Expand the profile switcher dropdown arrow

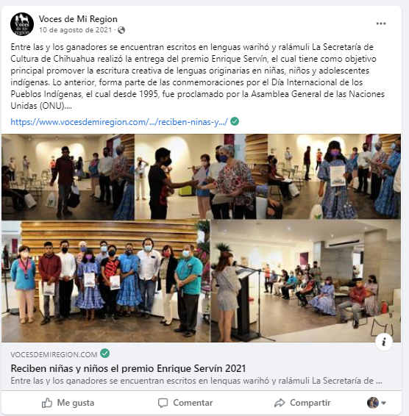click(x=383, y=403)
